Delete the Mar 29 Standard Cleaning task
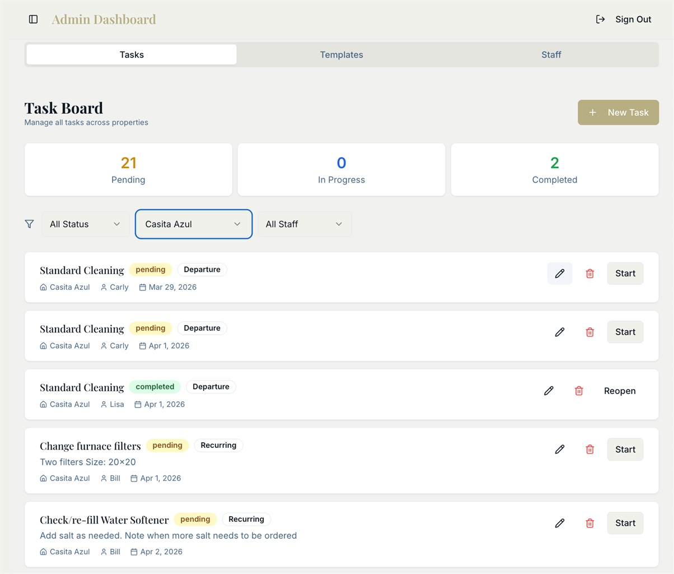674x574 pixels. coord(590,274)
